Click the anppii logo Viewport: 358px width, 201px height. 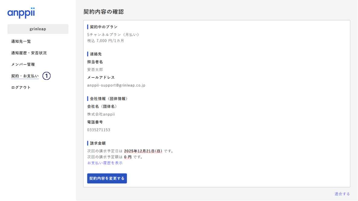coord(21,13)
